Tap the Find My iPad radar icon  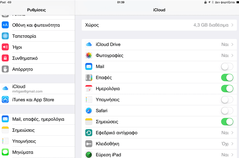(89, 154)
